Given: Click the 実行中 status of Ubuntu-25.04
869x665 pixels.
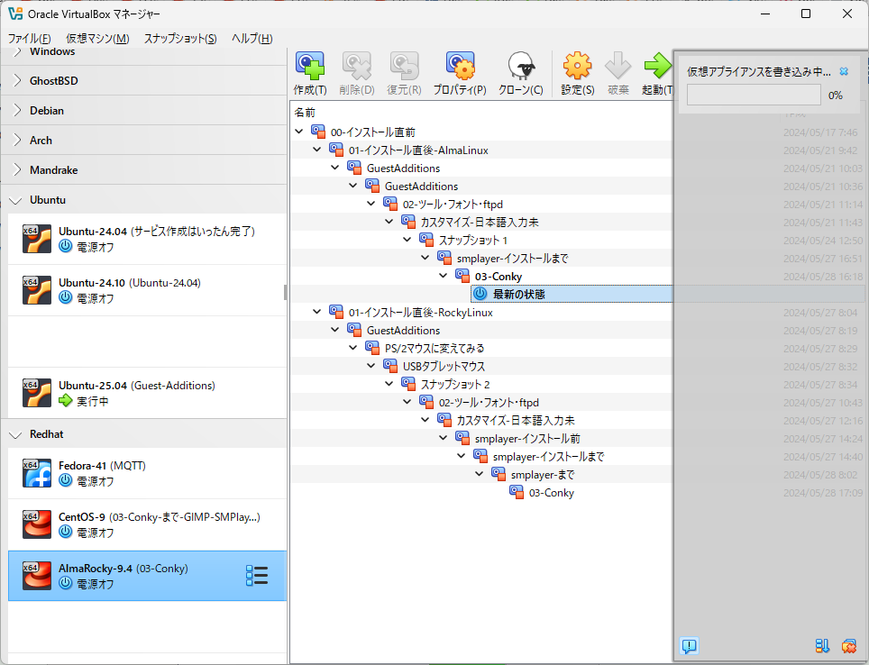Looking at the screenshot, I should coord(92,401).
